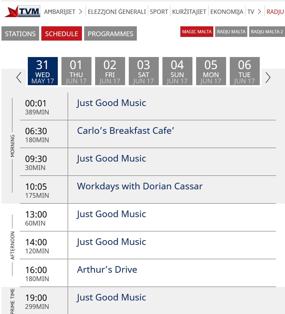Select the Magic Malta station
The image size is (285, 314).
coord(197,32)
